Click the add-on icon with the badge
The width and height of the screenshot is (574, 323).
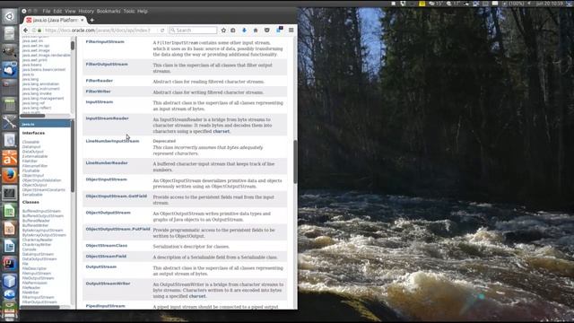[279, 30]
